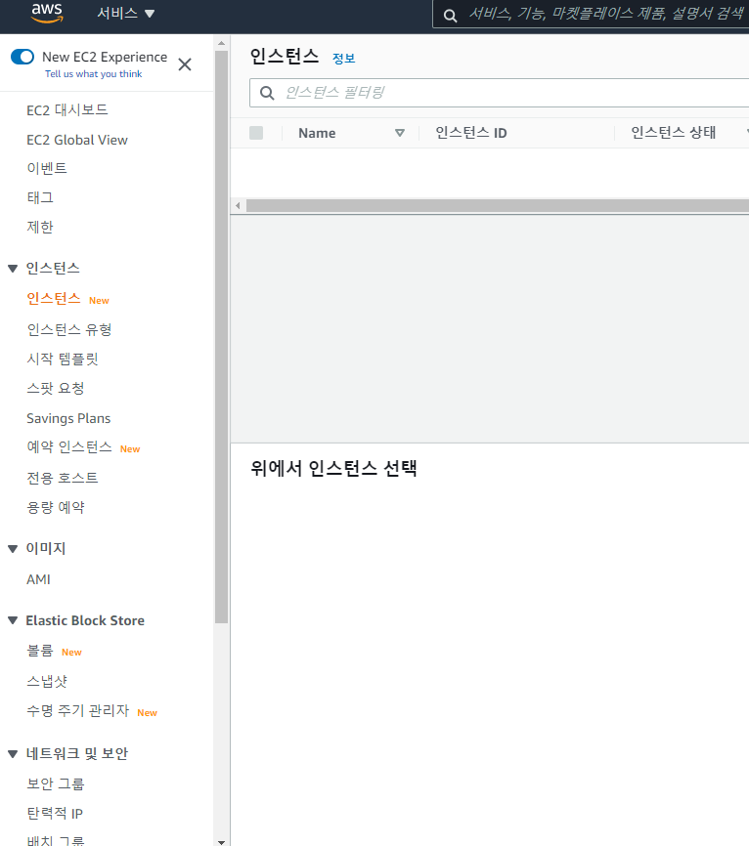Open the 서비스 services dropdown

click(x=126, y=13)
